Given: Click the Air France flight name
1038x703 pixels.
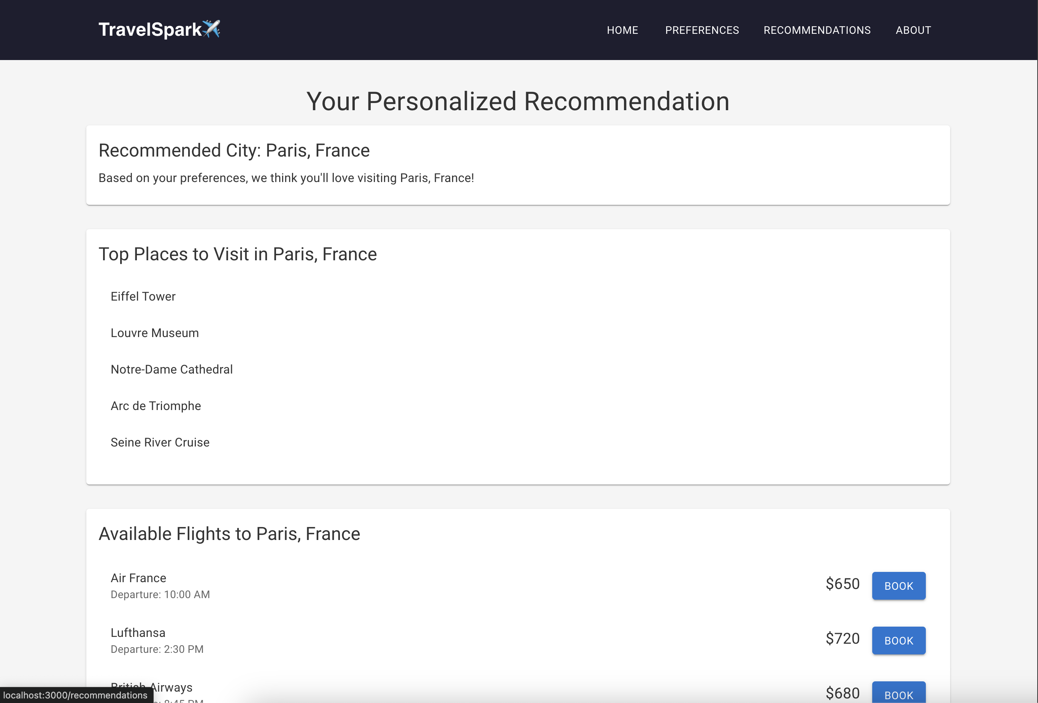Looking at the screenshot, I should pyautogui.click(x=138, y=578).
